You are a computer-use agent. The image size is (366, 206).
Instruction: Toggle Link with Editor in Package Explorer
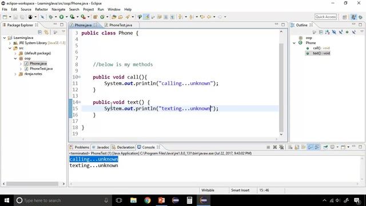pyautogui.click(x=46, y=32)
